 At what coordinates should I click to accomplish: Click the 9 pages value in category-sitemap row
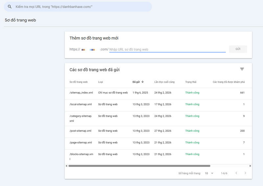pyautogui.click(x=244, y=116)
